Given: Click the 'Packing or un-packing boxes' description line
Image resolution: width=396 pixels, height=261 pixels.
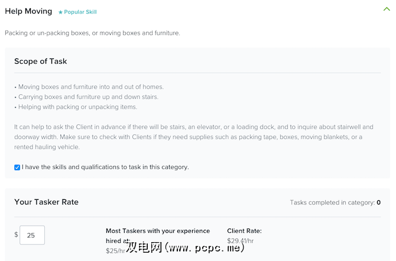Looking at the screenshot, I should click(x=92, y=33).
